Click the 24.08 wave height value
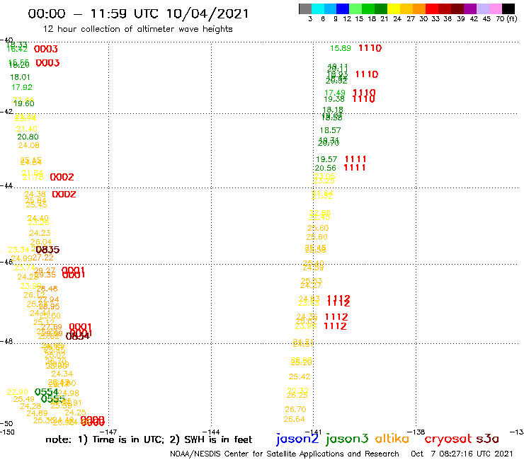The image size is (524, 460). pos(28,145)
